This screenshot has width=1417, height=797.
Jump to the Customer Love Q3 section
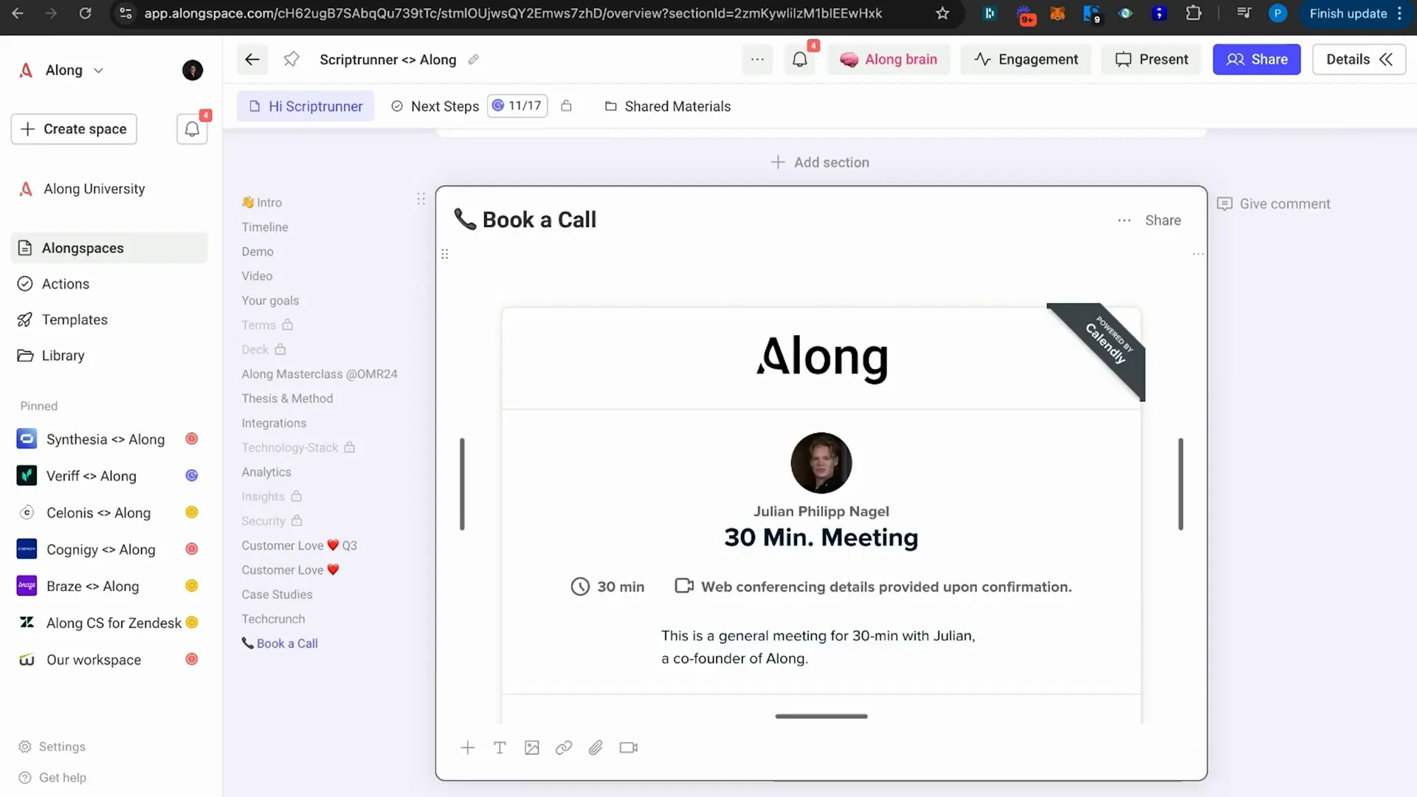click(299, 545)
